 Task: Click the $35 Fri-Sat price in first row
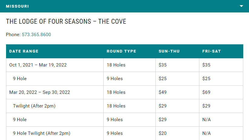pyautogui.click(x=221, y=65)
